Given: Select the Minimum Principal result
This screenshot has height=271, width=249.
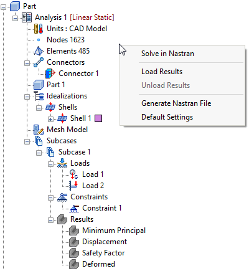Looking at the screenshot, I should (x=114, y=231).
